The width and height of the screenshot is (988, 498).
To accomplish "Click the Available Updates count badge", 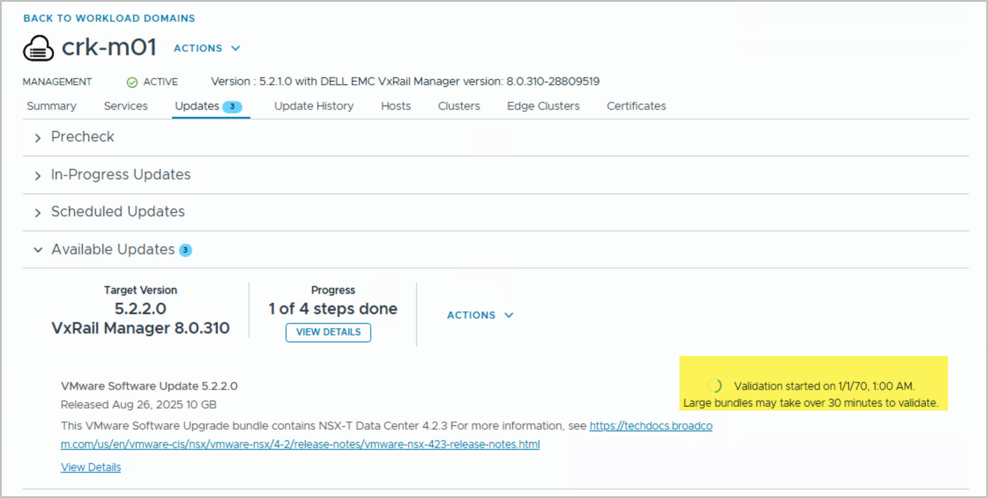I will pos(185,250).
